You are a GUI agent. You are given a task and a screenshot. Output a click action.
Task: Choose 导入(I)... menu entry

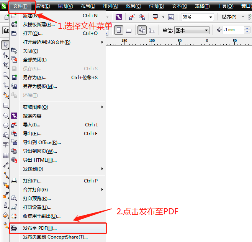(x=58, y=125)
